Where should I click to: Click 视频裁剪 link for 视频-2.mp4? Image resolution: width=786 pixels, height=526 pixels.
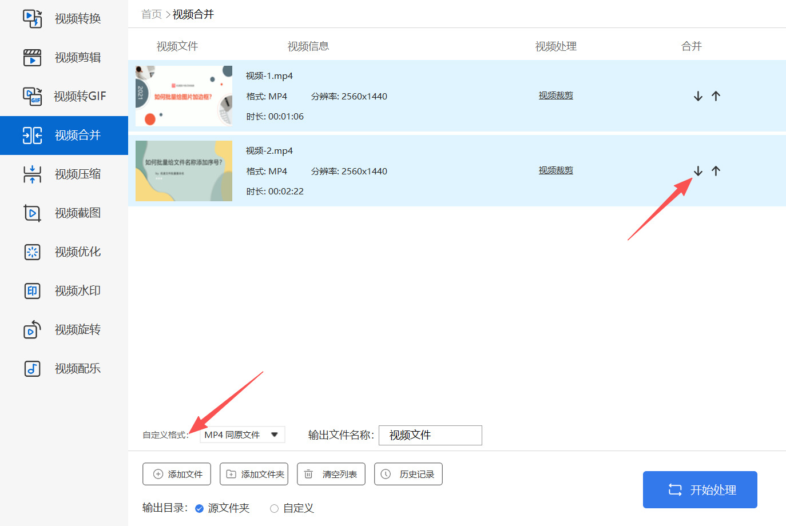pos(555,170)
